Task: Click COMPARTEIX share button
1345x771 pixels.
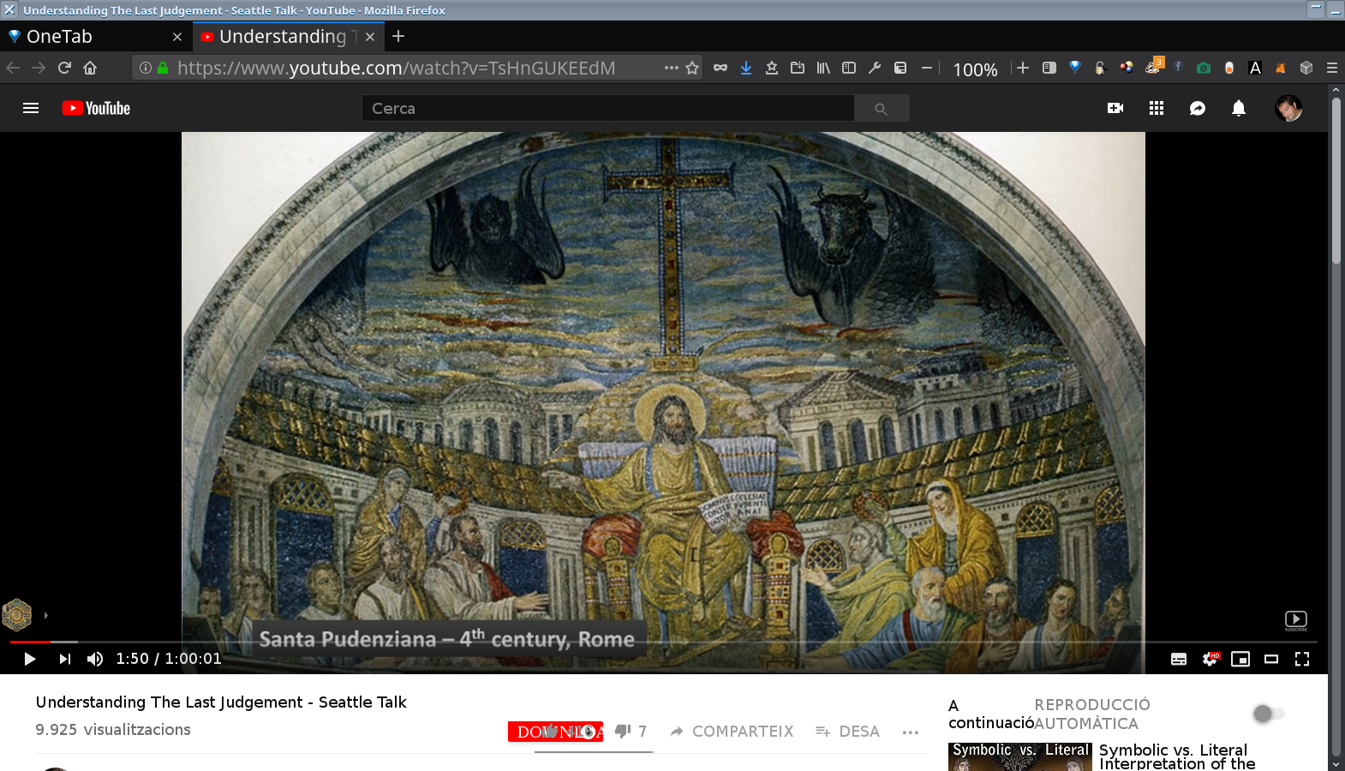Action: click(732, 731)
